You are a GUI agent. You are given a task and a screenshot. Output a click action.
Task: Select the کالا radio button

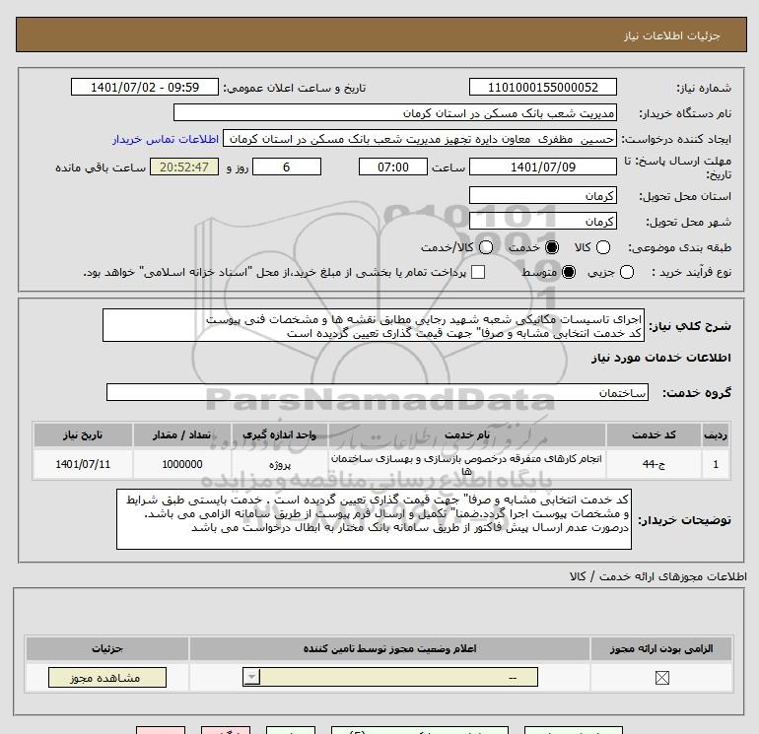click(x=602, y=247)
